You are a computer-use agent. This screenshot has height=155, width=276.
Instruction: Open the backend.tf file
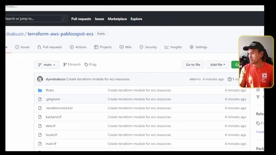53,117
